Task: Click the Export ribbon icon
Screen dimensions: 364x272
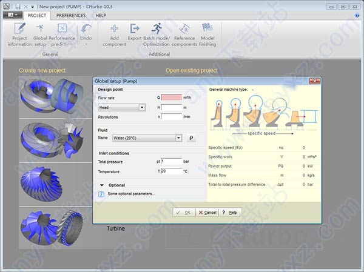Action: (135, 32)
